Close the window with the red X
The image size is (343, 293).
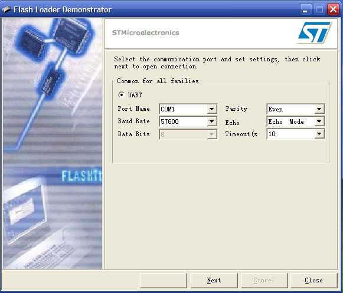[333, 9]
